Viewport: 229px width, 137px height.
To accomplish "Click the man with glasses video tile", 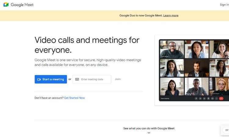I will click(172, 49).
